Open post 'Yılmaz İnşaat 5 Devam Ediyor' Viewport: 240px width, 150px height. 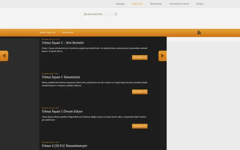(62, 111)
